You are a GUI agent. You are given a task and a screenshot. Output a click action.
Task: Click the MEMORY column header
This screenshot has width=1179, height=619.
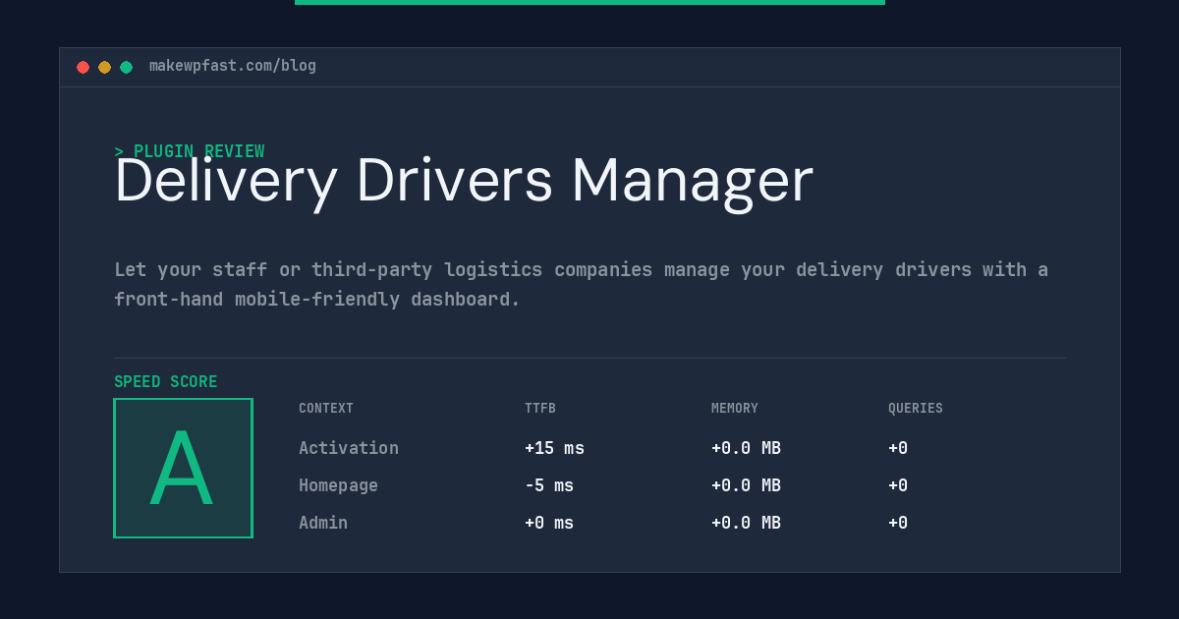click(735, 409)
